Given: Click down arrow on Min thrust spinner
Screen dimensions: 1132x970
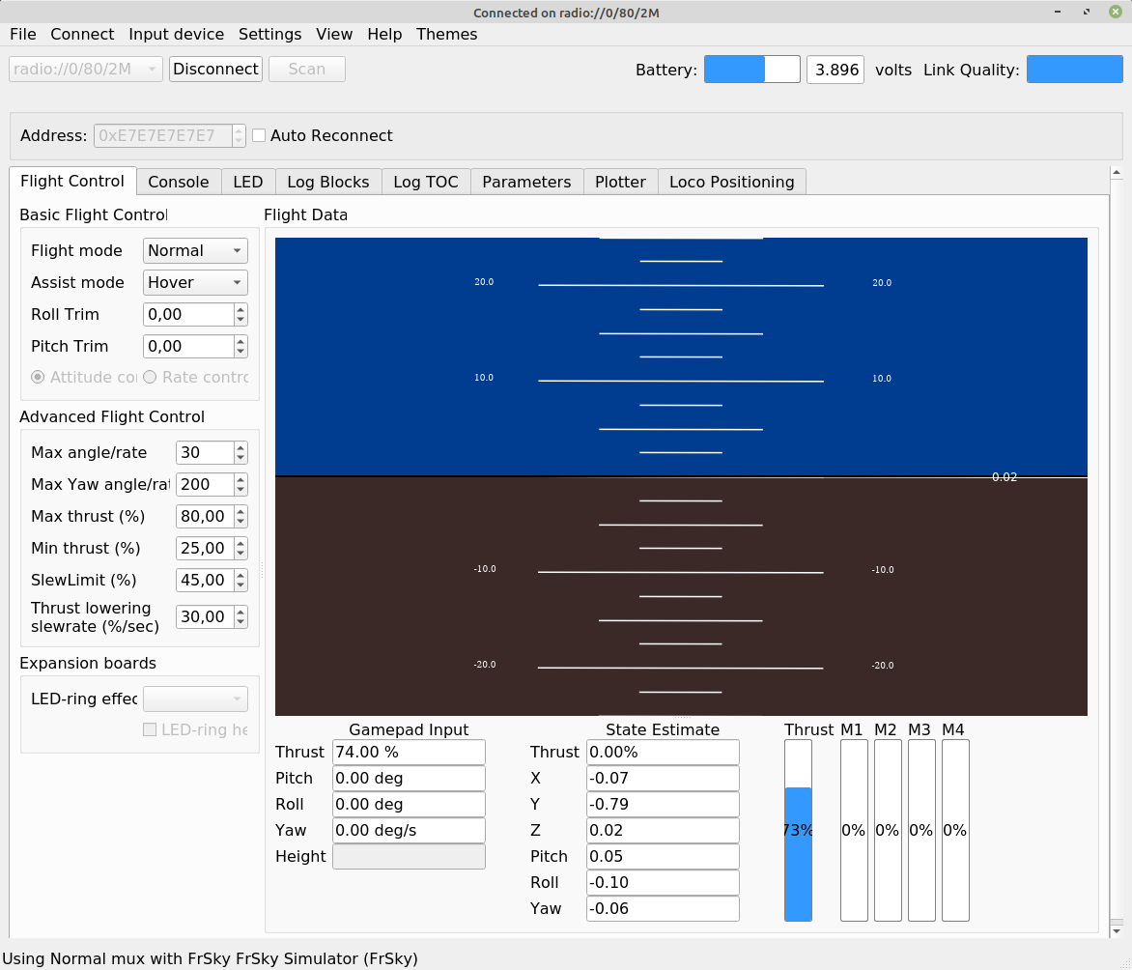Looking at the screenshot, I should coord(241,554).
